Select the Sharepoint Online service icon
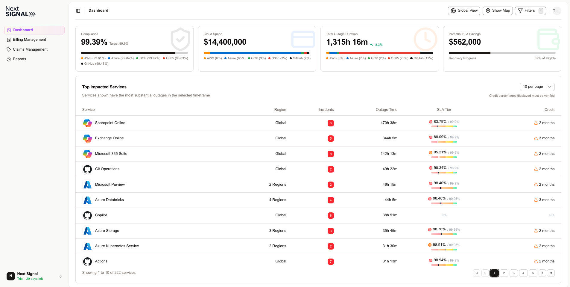The height and width of the screenshot is (287, 570). tap(87, 123)
